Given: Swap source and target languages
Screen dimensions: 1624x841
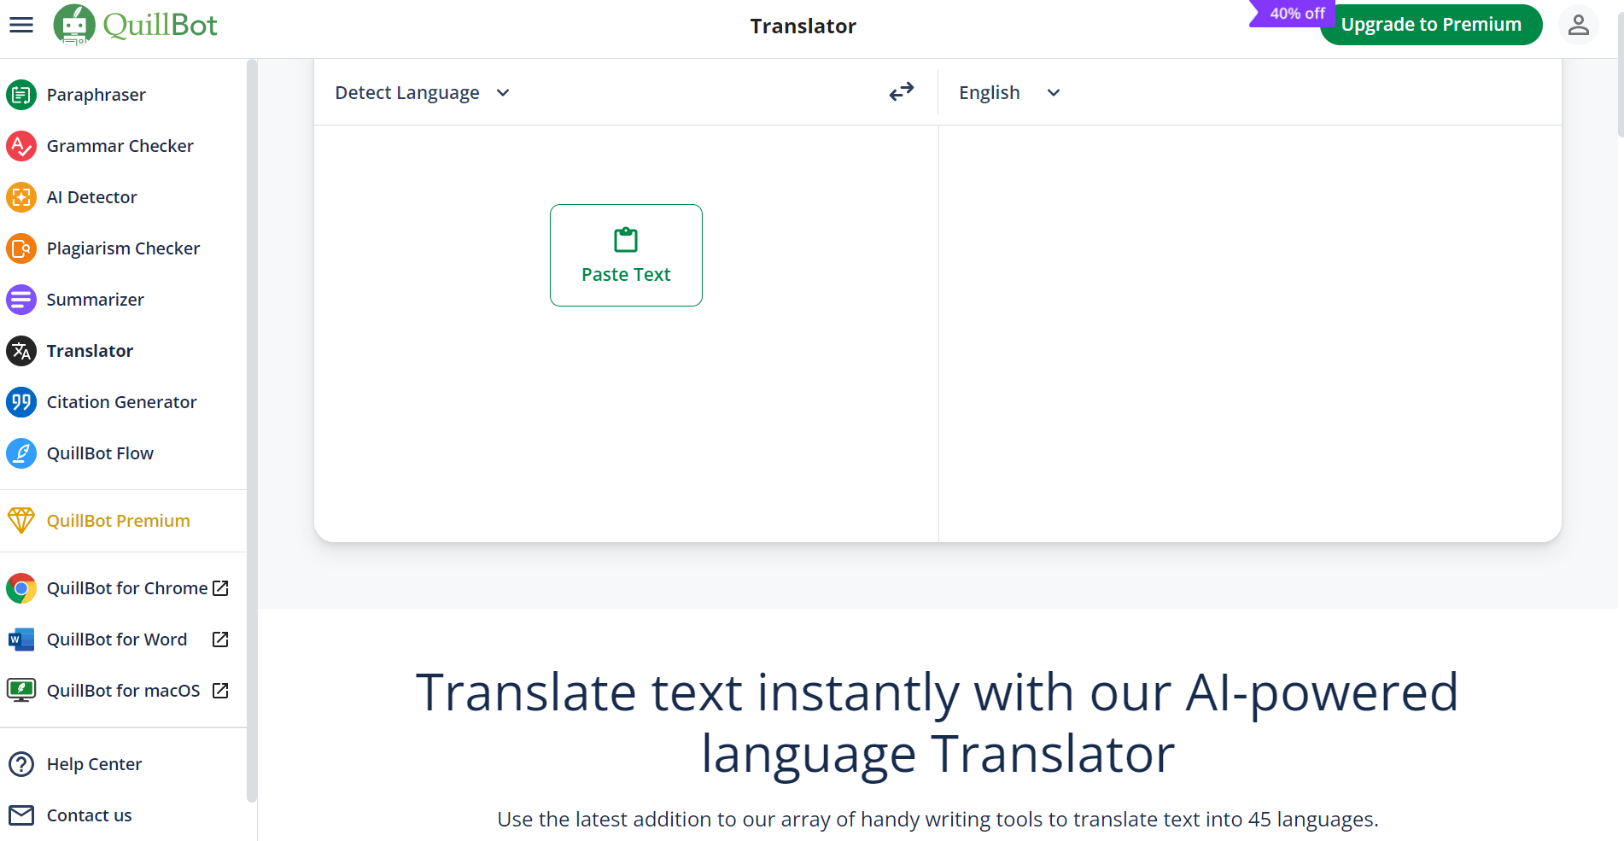Looking at the screenshot, I should tap(901, 92).
